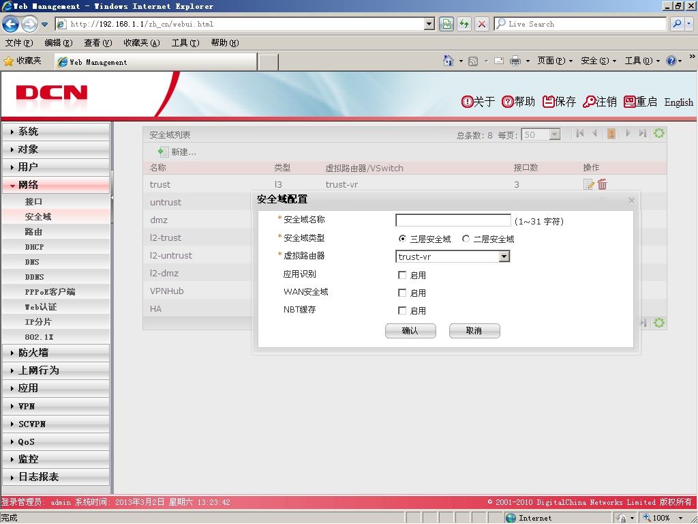The image size is (698, 524).
Task: Switch to Web Management tab
Action: click(x=156, y=62)
